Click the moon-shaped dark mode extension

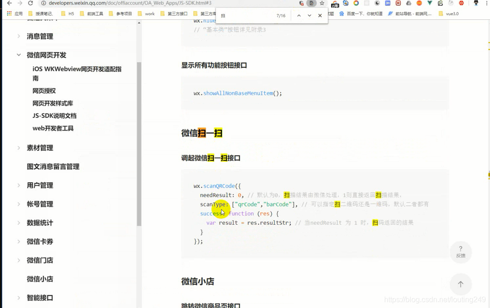pos(377,3)
